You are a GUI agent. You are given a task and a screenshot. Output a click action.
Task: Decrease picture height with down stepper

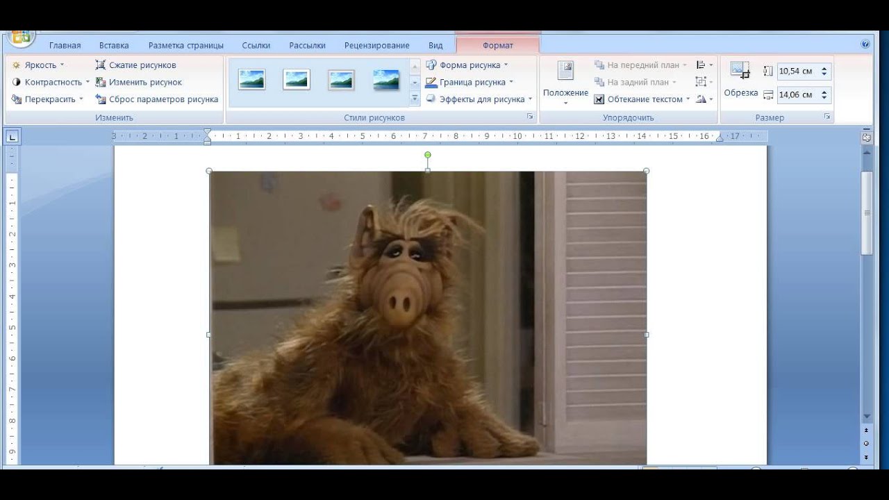click(824, 74)
